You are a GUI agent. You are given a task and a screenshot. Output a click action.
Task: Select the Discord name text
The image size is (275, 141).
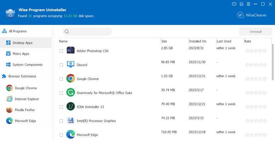pyautogui.click(x=82, y=65)
